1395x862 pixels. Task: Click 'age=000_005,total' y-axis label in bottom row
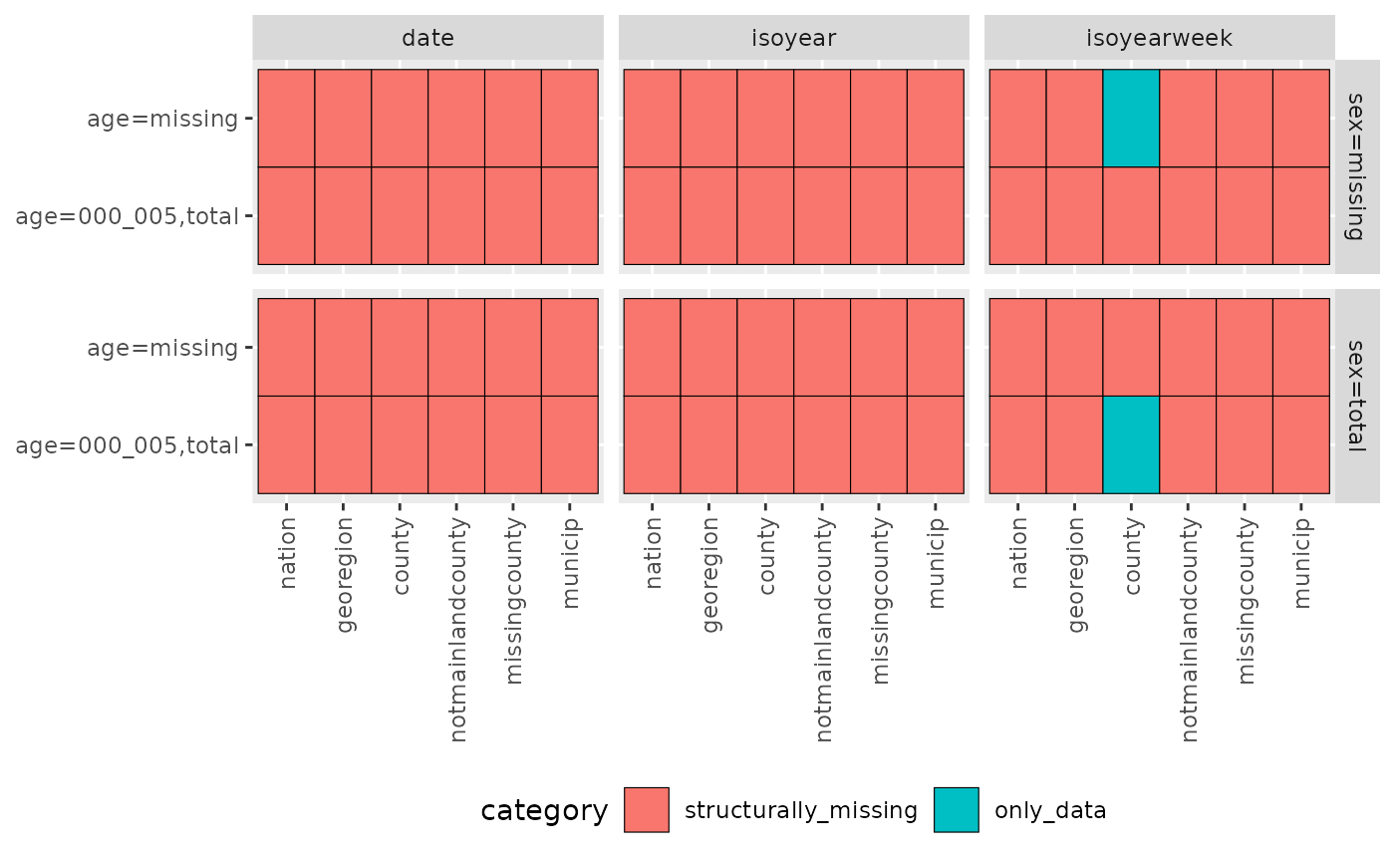point(127,444)
